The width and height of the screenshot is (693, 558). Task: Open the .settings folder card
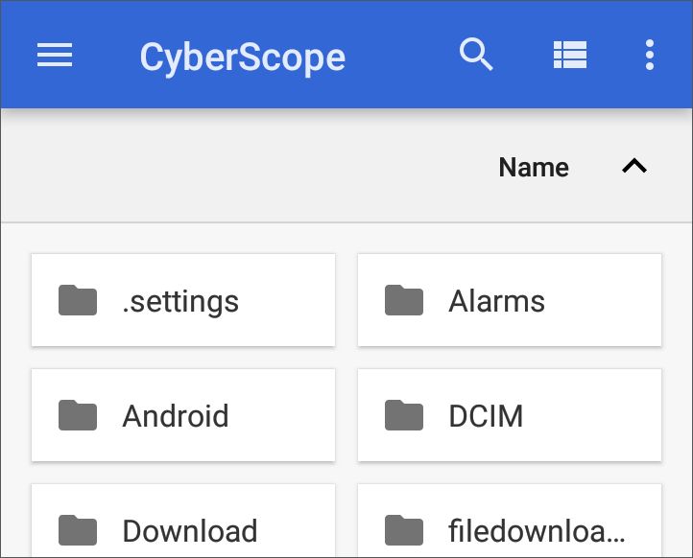tap(183, 300)
